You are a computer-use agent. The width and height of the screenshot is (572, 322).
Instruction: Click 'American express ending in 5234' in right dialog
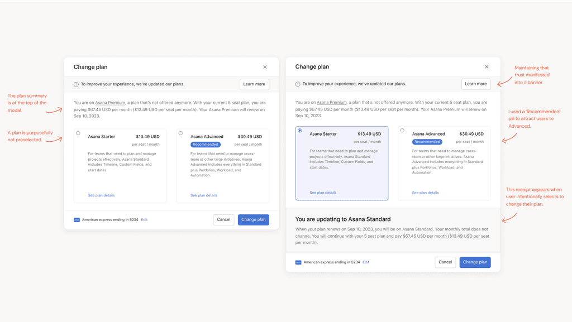(332, 262)
